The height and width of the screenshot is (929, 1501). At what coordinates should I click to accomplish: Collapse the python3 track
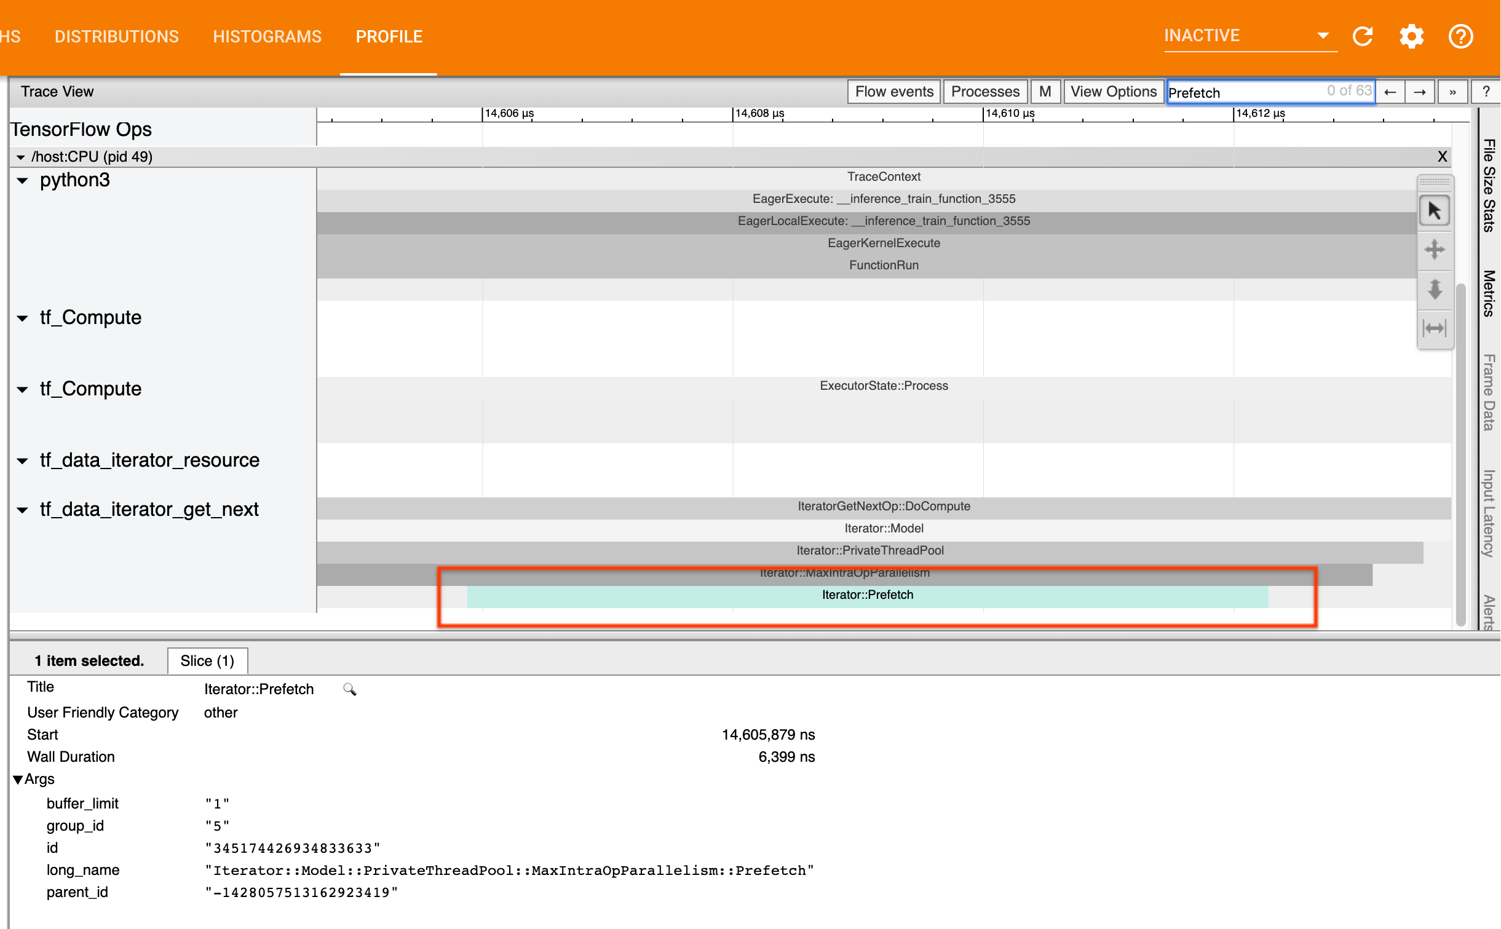click(23, 180)
